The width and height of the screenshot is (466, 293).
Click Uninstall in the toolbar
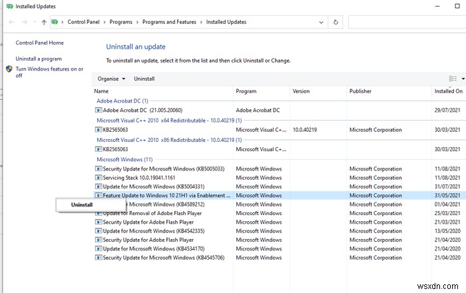click(x=144, y=79)
